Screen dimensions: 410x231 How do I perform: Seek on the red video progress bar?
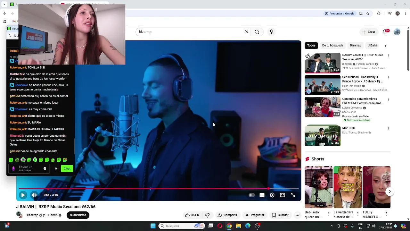click(159, 189)
